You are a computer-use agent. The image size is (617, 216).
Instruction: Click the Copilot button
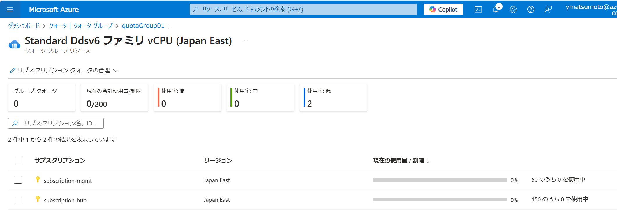443,9
